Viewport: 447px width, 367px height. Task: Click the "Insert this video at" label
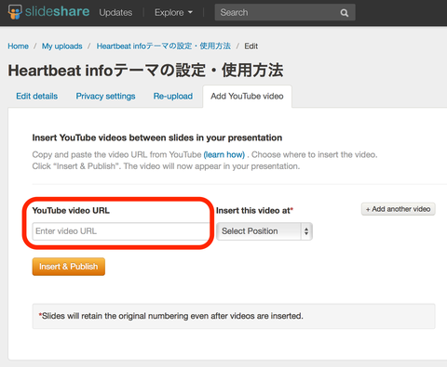point(254,211)
